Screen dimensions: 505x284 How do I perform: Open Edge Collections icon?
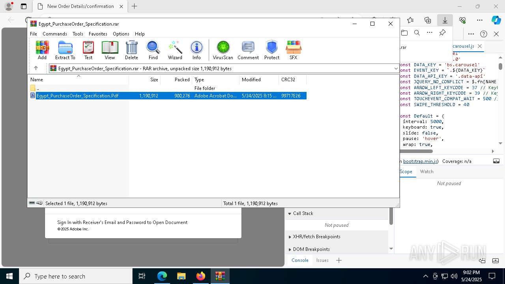click(428, 20)
